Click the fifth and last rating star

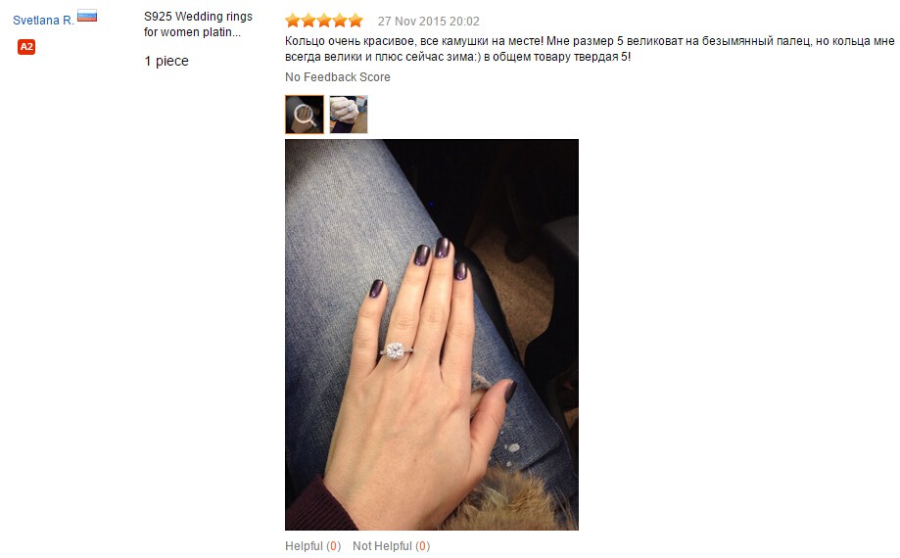click(355, 22)
